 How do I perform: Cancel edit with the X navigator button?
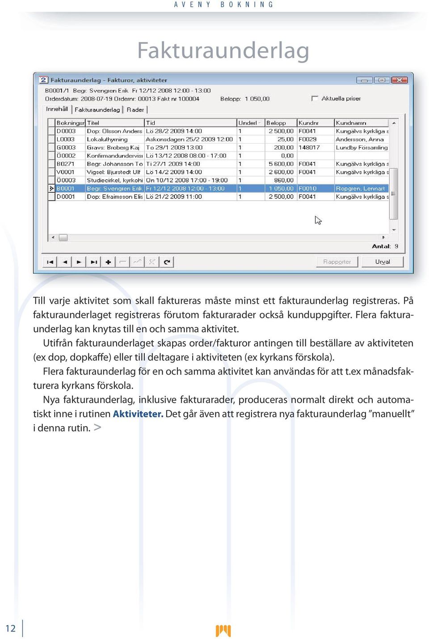coord(152,262)
